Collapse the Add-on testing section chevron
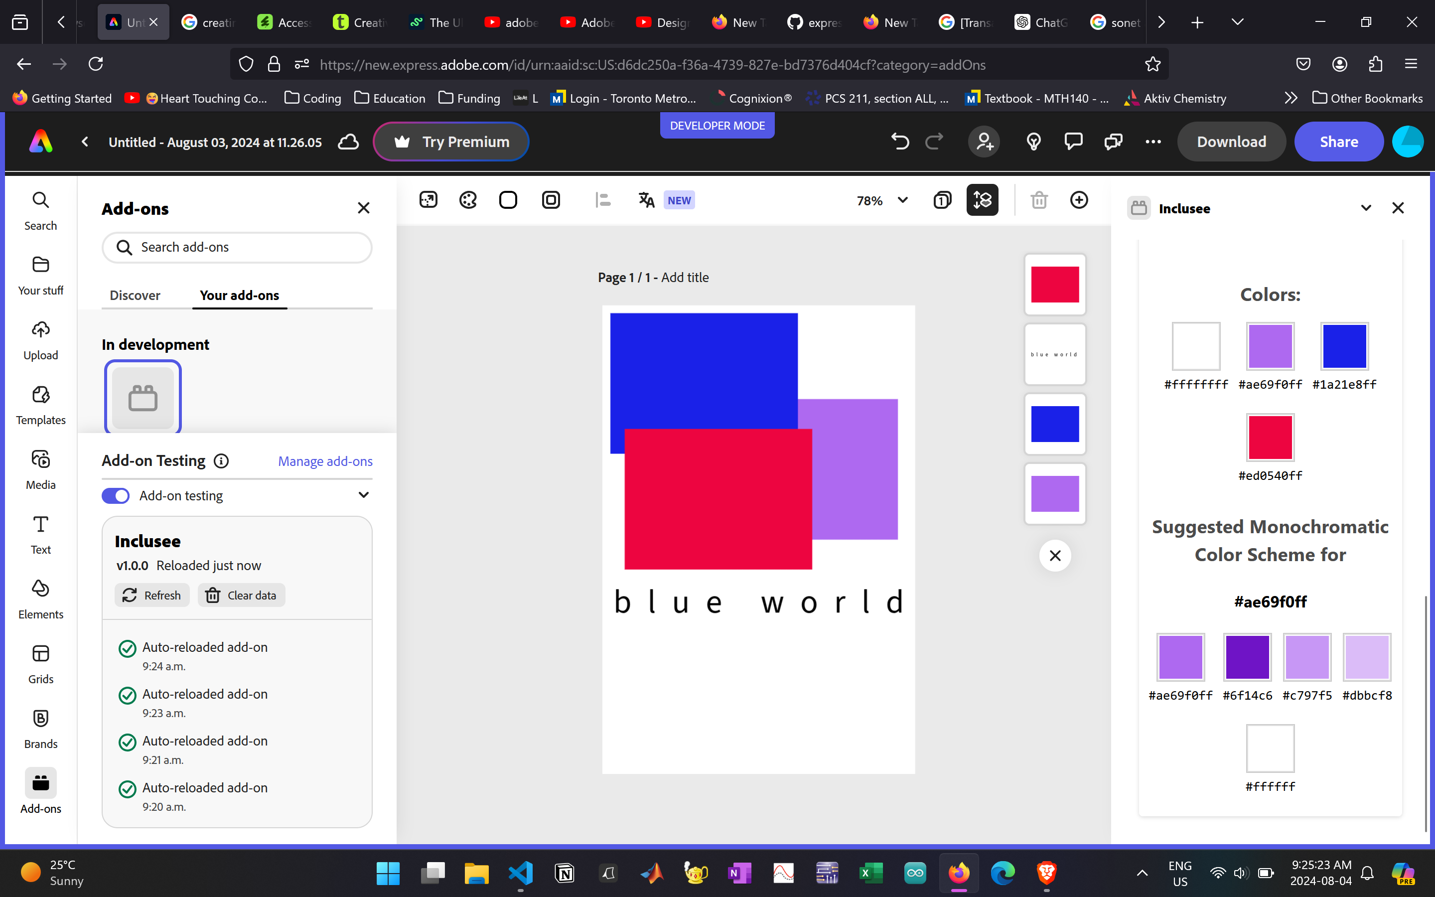Screen dimensions: 1435x897 (x=364, y=495)
